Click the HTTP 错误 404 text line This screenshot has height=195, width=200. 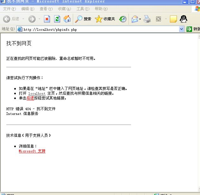point(31,109)
